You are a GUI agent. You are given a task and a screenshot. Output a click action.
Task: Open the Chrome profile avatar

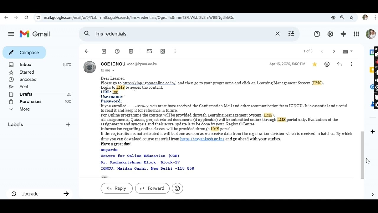point(365,17)
